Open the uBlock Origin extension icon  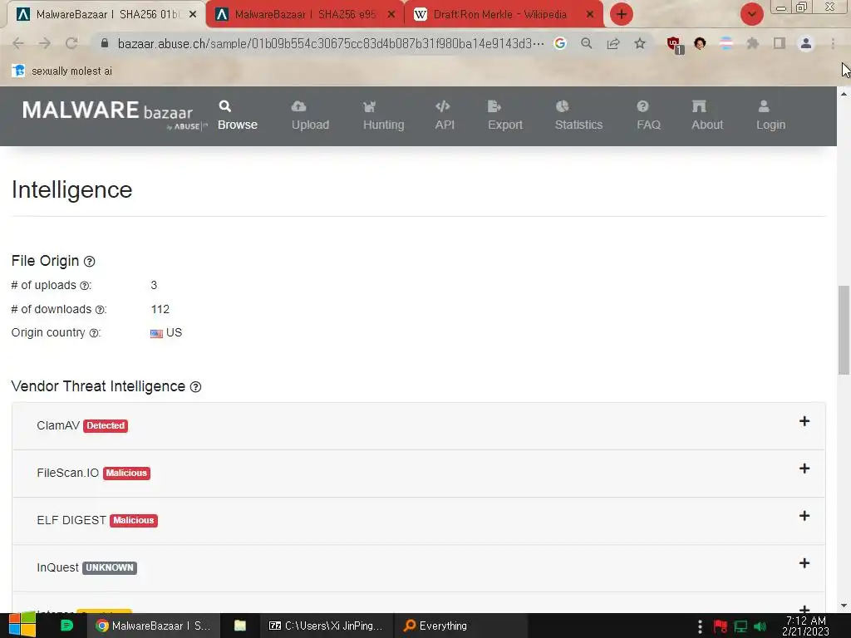[675, 45]
